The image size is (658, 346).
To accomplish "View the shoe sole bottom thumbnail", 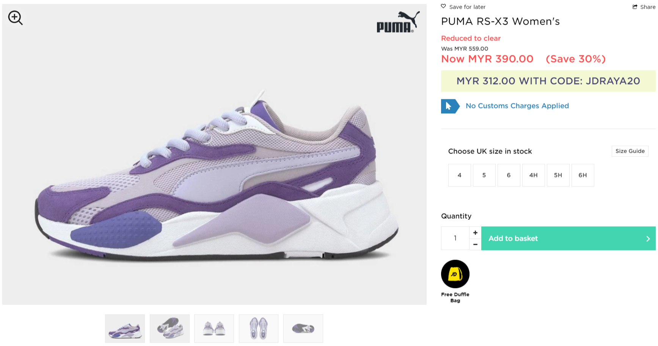I will click(x=303, y=329).
